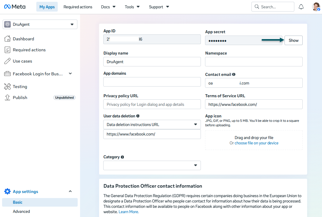Click the User data deletion info icon

coord(138,116)
